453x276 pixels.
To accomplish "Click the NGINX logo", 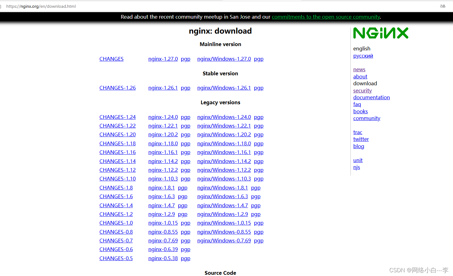I will (x=381, y=33).
